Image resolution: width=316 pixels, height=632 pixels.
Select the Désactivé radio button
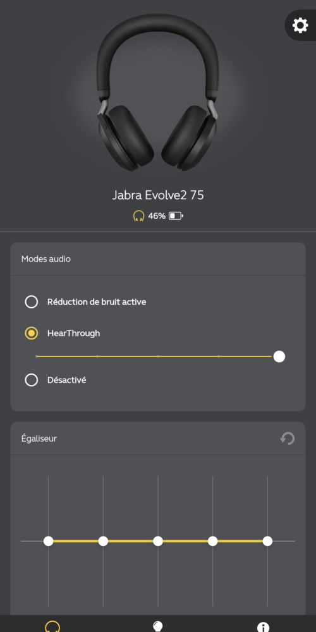[x=32, y=380]
